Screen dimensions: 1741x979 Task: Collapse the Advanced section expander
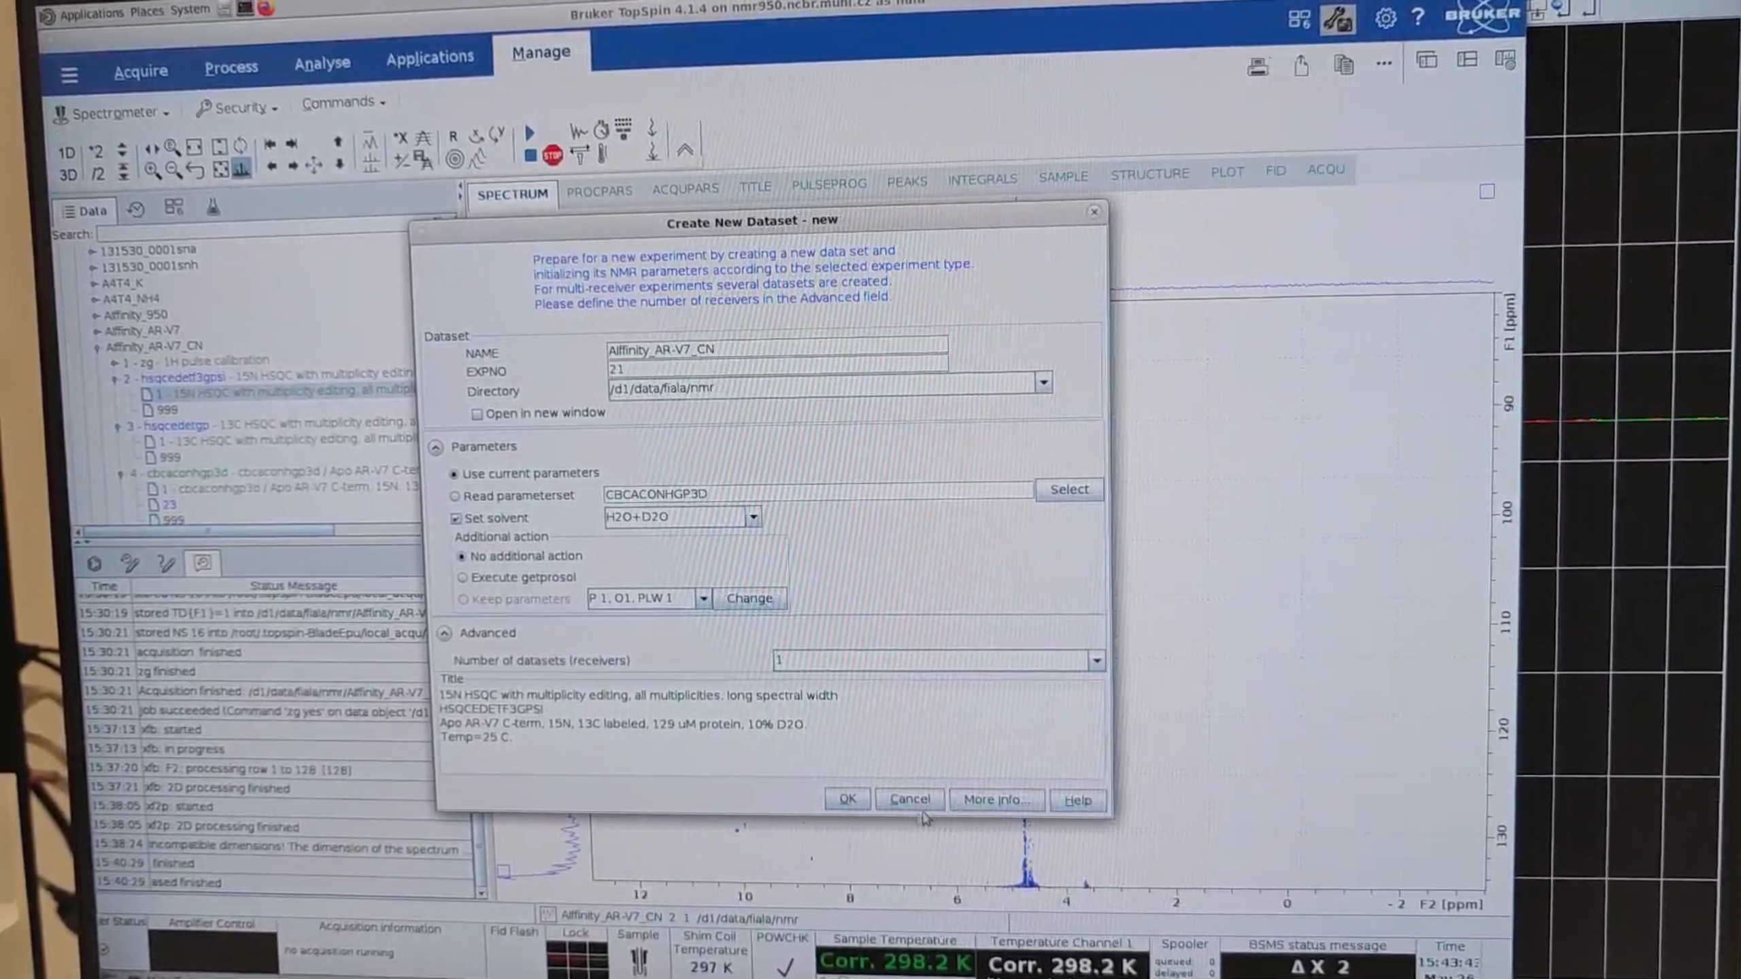click(445, 634)
